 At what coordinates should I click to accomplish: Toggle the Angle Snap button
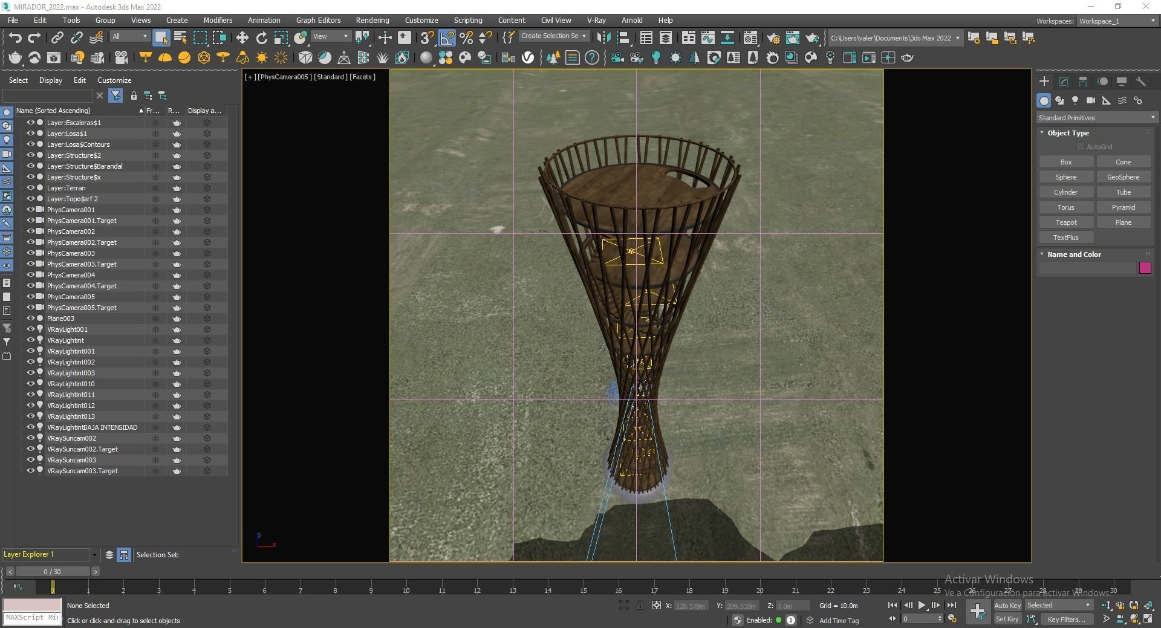[x=446, y=38]
